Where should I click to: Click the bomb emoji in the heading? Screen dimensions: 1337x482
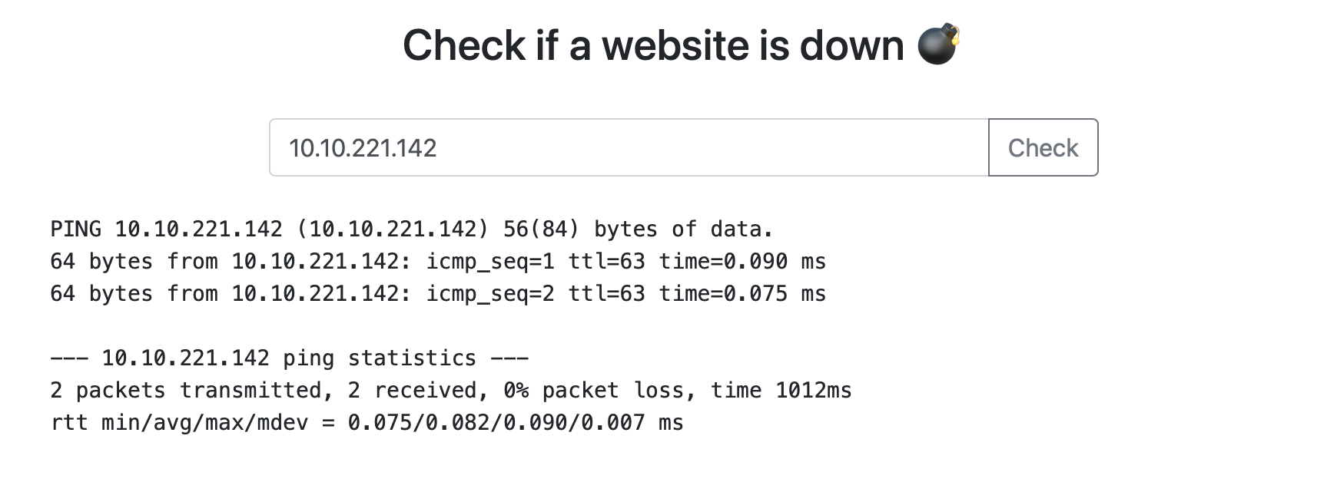[938, 45]
